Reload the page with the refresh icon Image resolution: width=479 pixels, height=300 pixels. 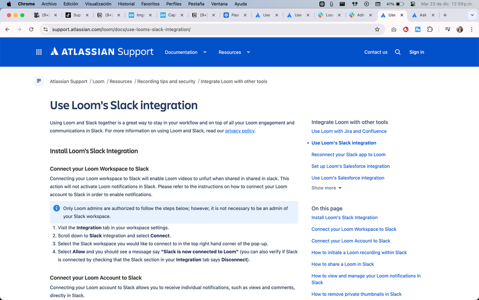click(x=31, y=29)
